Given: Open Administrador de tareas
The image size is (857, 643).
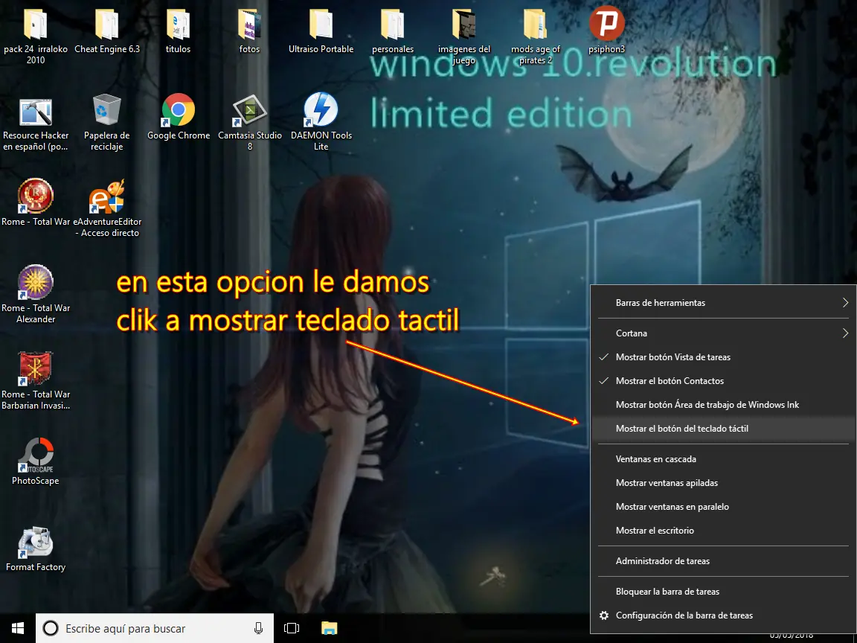Looking at the screenshot, I should (724, 561).
